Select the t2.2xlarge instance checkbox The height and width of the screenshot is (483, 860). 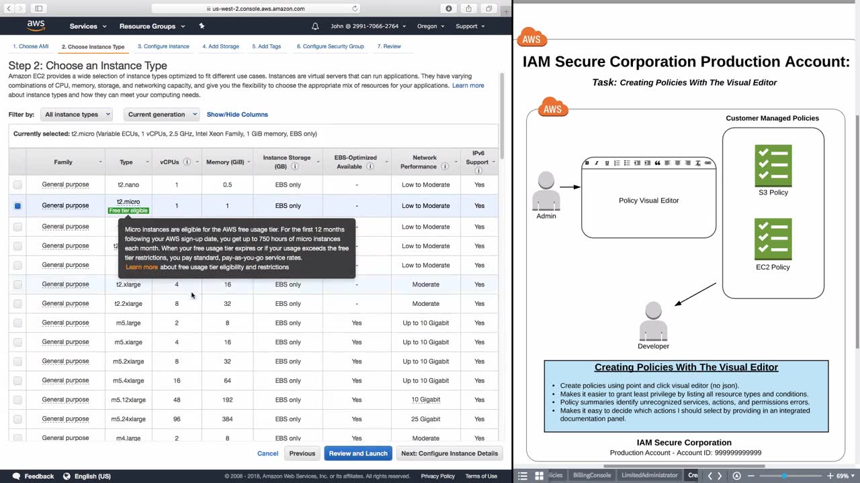pos(17,304)
